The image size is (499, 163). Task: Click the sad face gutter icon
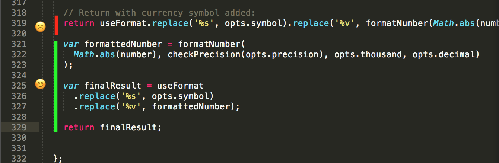pyautogui.click(x=40, y=26)
